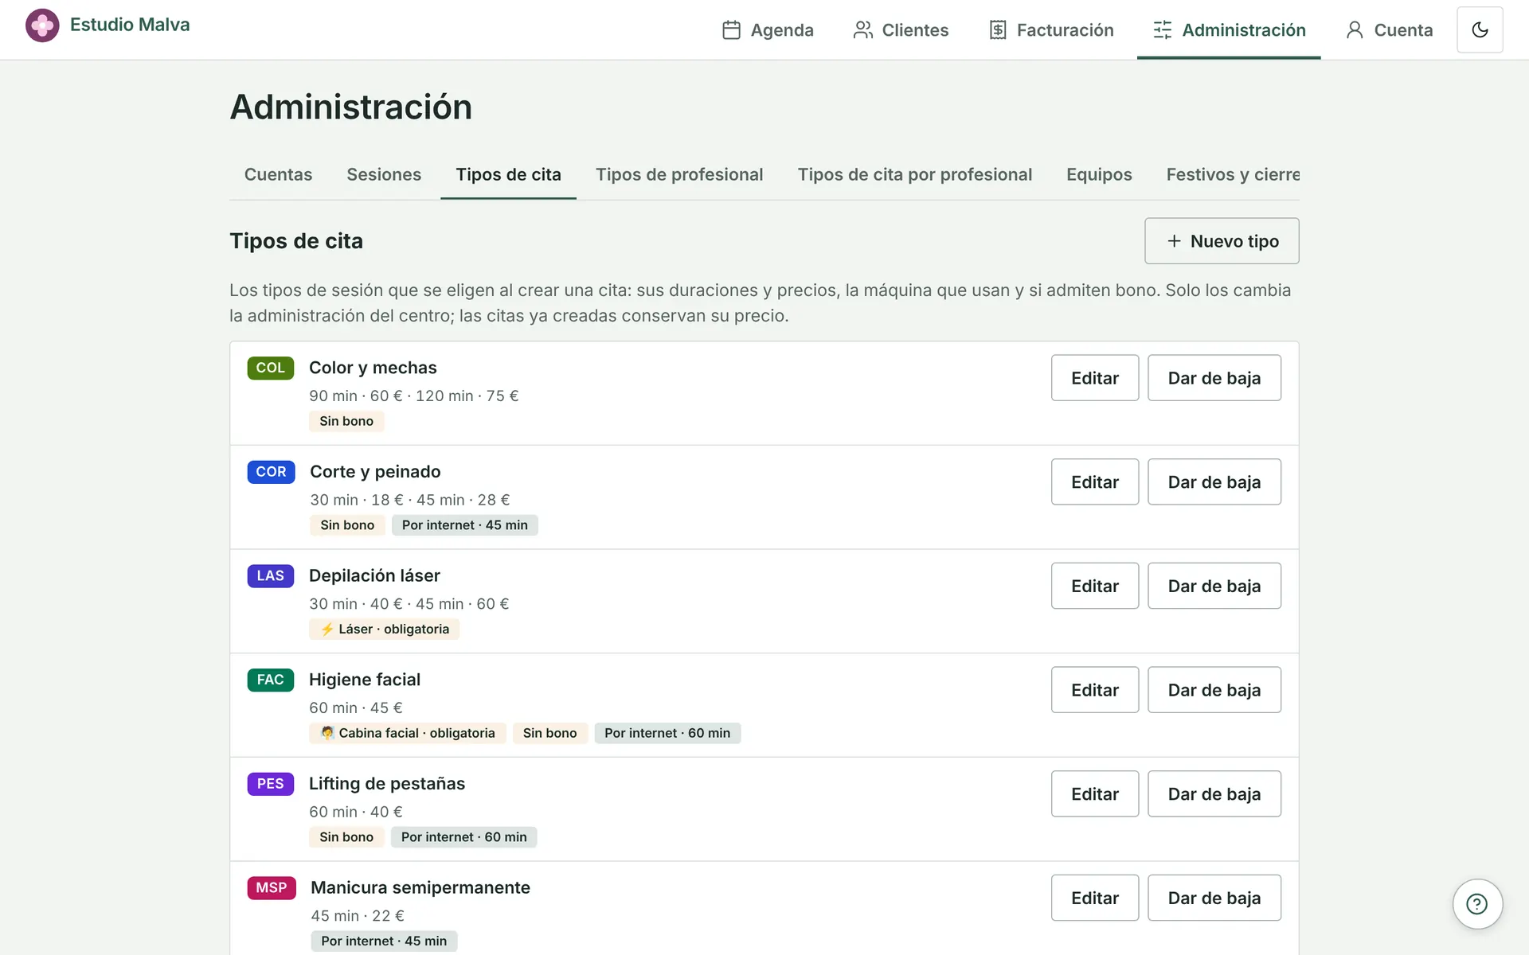
Task: Click the COR badge of Corte y peinado
Action: click(271, 472)
